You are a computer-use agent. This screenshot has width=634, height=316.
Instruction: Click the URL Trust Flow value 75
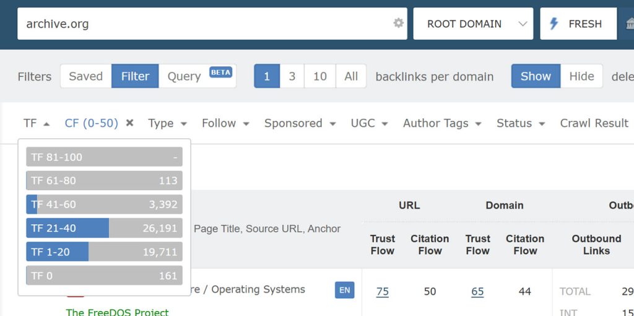[x=383, y=291]
